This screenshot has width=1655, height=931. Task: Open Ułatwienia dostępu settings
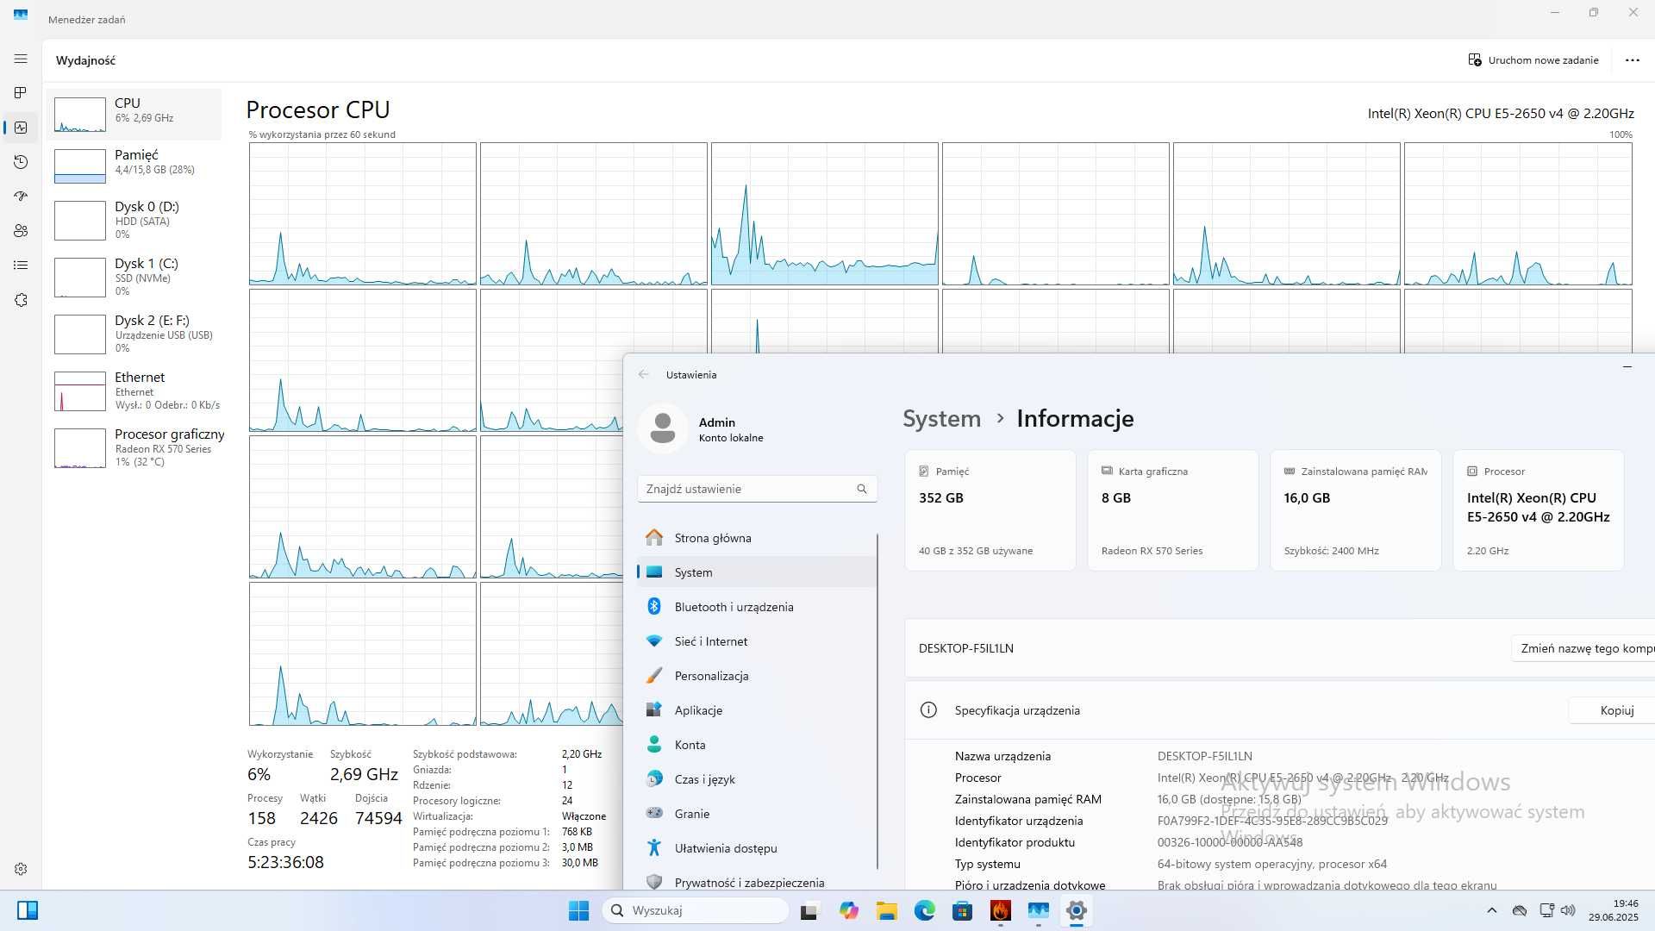point(757,848)
